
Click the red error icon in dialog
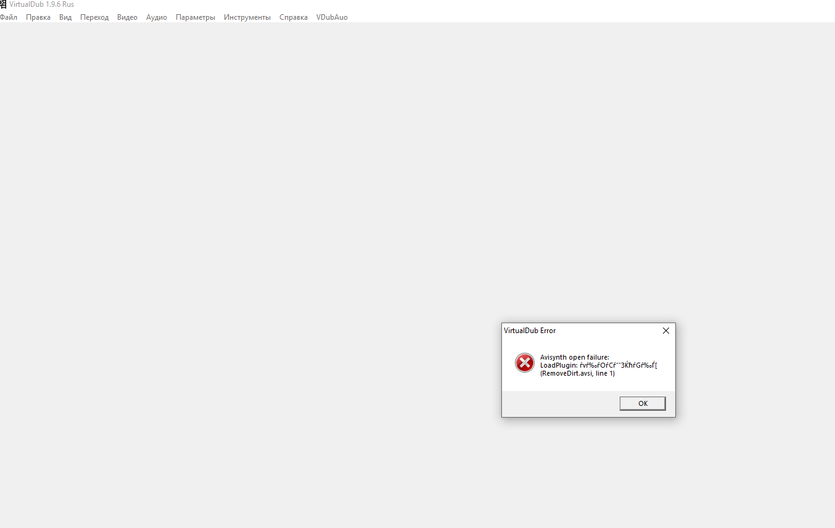point(525,363)
